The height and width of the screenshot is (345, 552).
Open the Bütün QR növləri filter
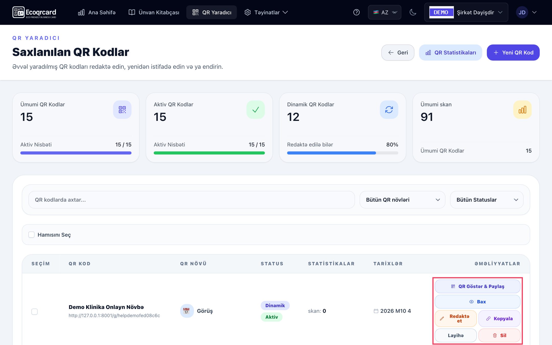pos(402,200)
